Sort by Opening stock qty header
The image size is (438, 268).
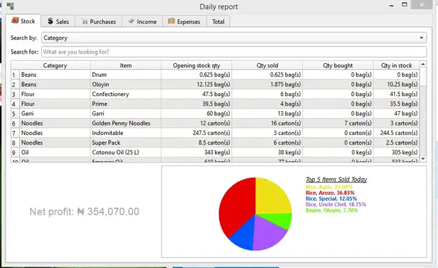coord(196,66)
